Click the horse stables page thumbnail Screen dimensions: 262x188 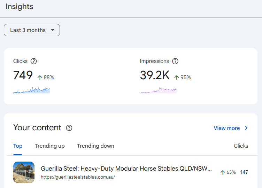[24, 172]
